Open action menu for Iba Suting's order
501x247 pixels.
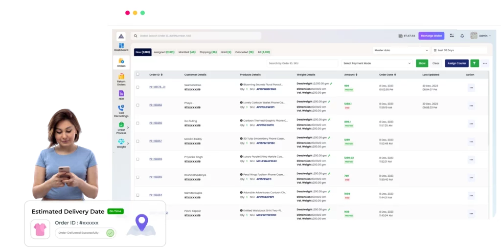tap(471, 123)
